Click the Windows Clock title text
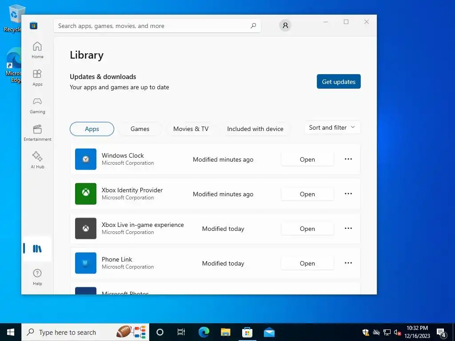 tap(123, 155)
